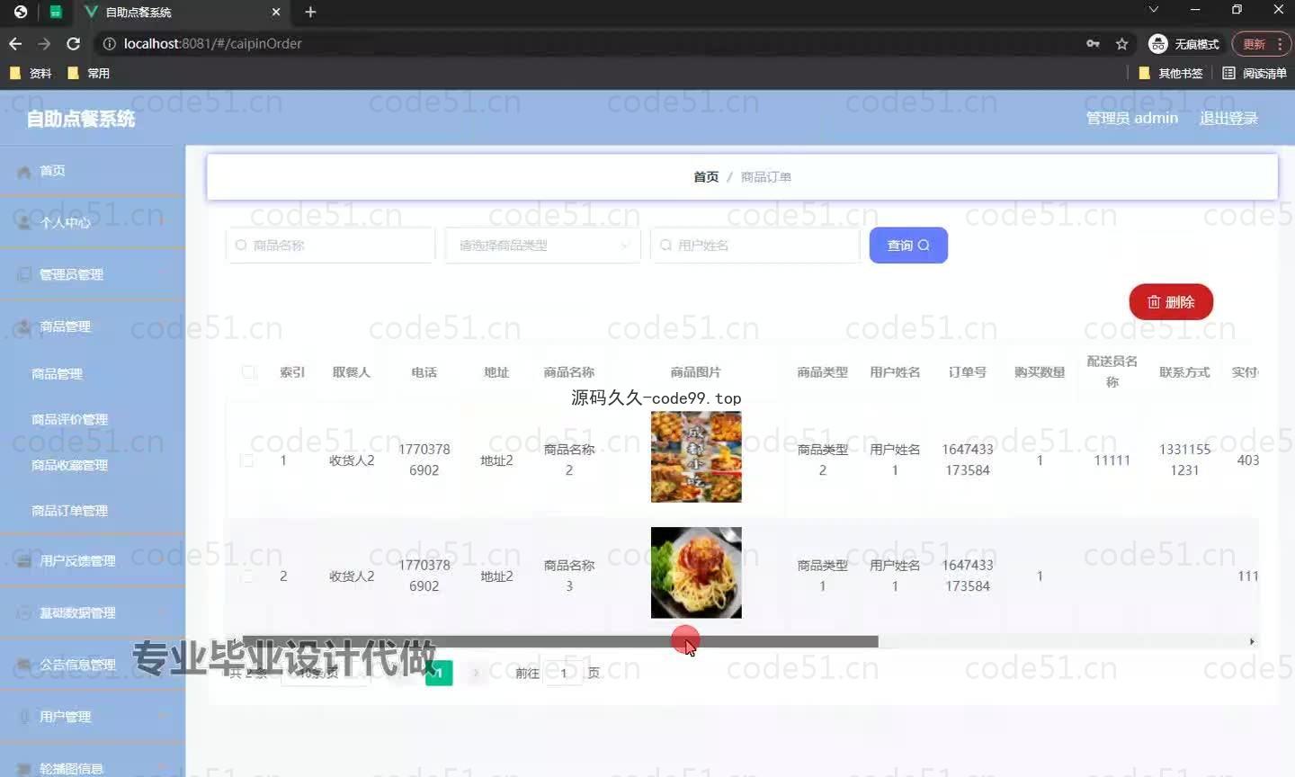This screenshot has width=1295, height=777.
Task: Click the browser back arrow
Action: pos(15,43)
